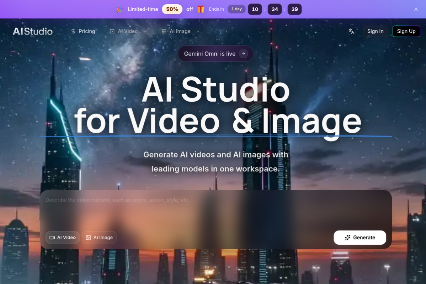The width and height of the screenshot is (426, 284).
Task: Select AI Image mode in the prompt box
Action: (99, 237)
